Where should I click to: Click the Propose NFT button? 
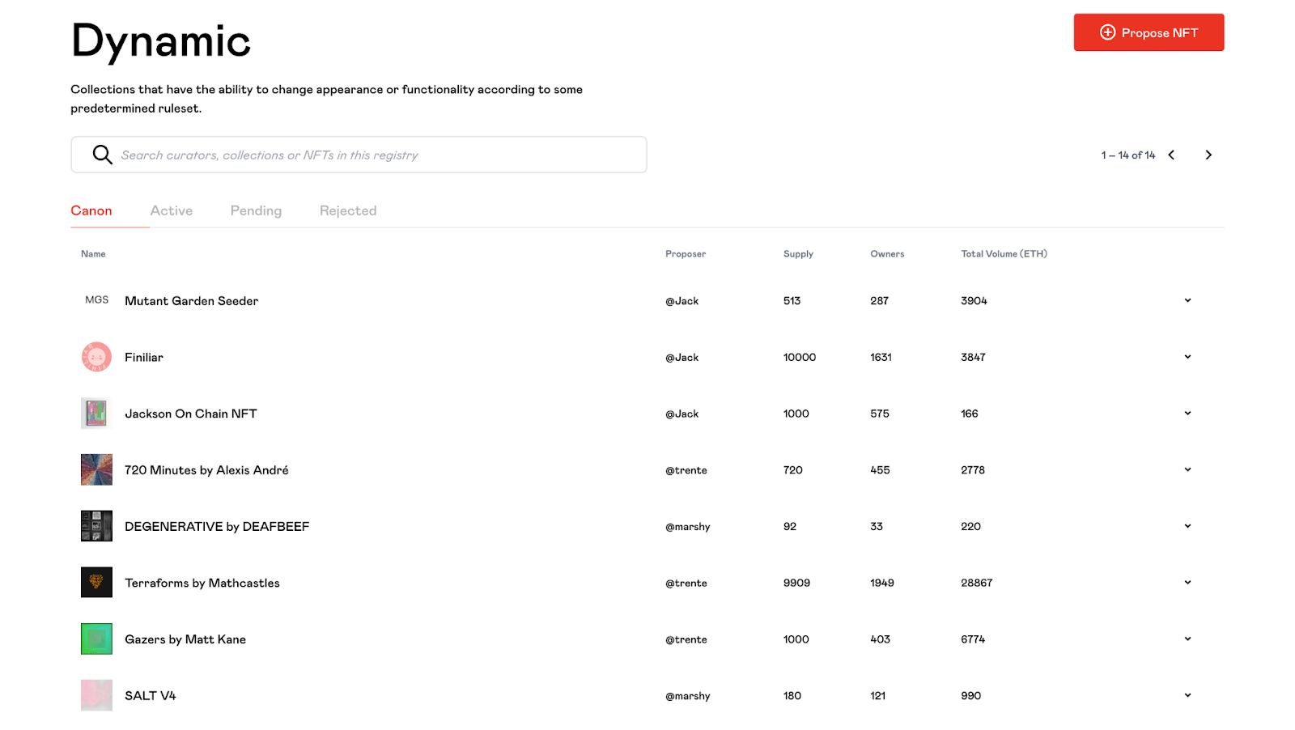[x=1149, y=32]
